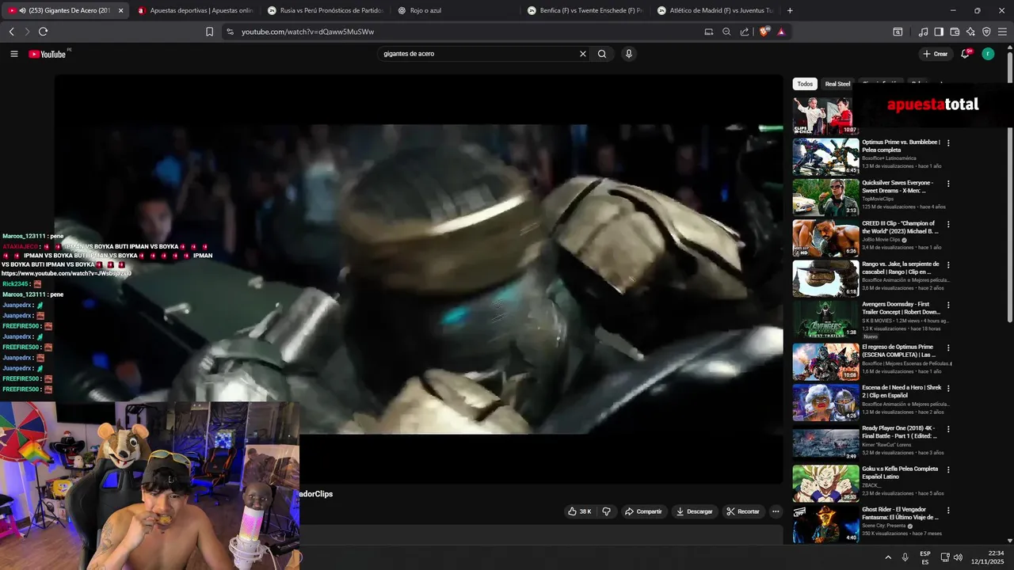Open options menu for Ready Player One video

[x=948, y=429]
